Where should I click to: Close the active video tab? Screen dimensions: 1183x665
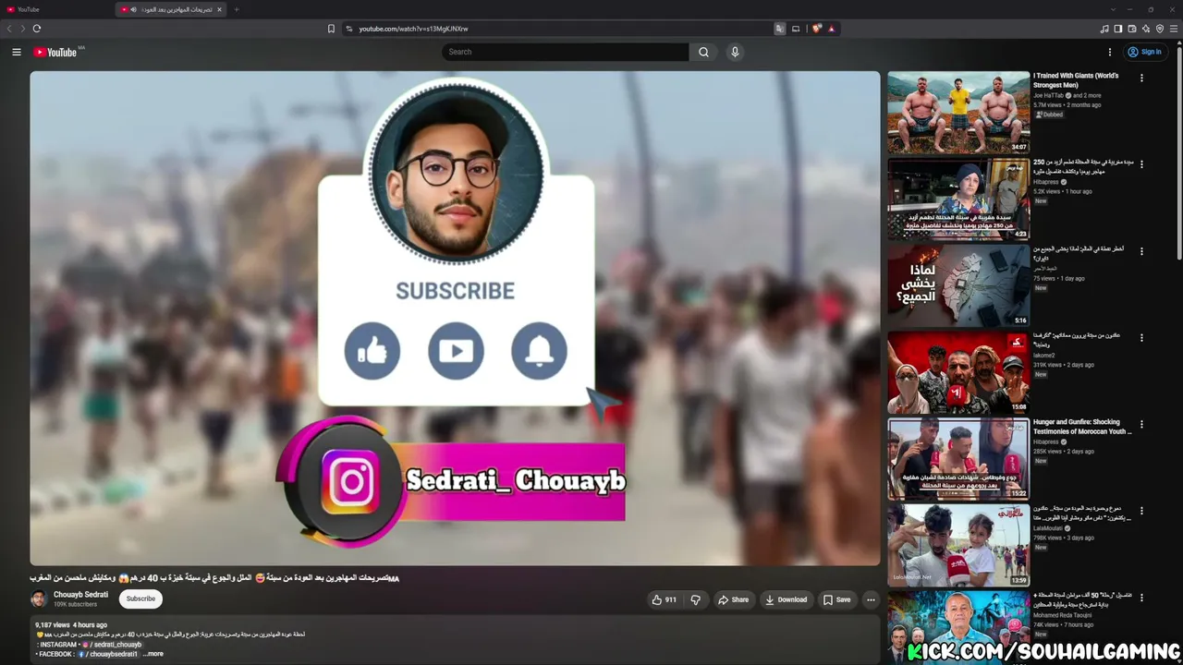pyautogui.click(x=219, y=9)
